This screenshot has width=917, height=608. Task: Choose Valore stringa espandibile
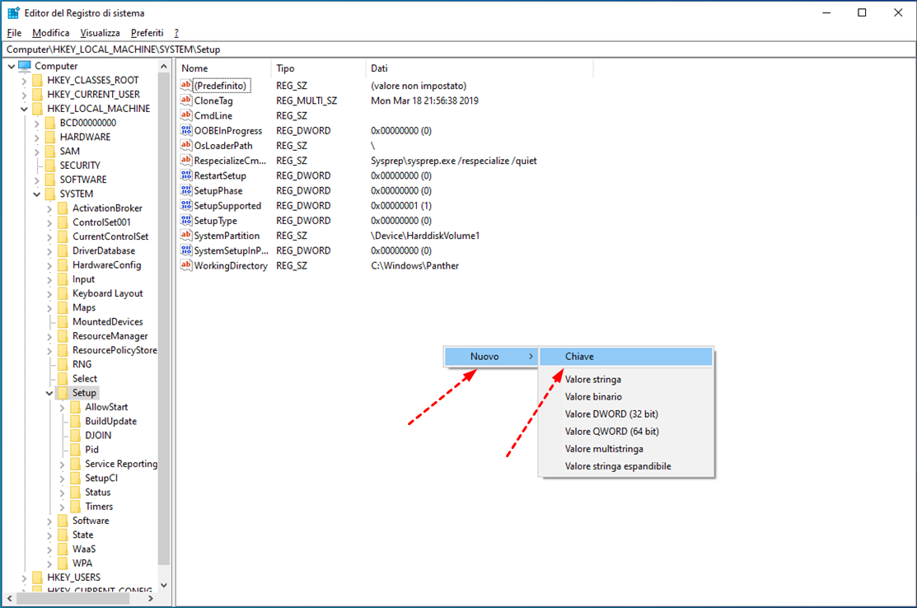(626, 466)
